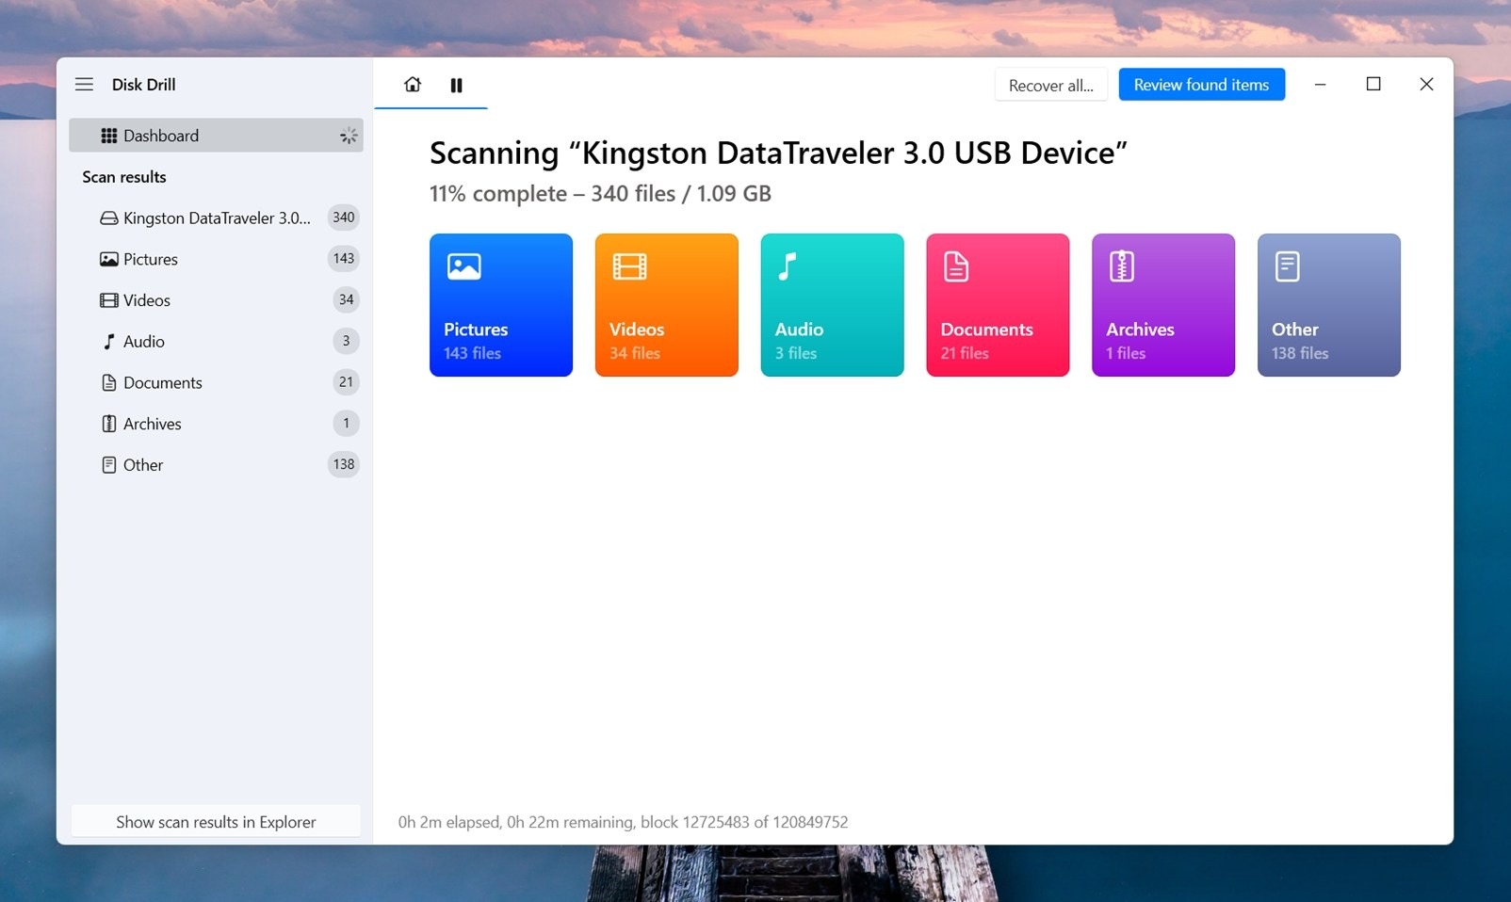The height and width of the screenshot is (902, 1511).
Task: Click Show scan results in Explorer
Action: pyautogui.click(x=216, y=822)
